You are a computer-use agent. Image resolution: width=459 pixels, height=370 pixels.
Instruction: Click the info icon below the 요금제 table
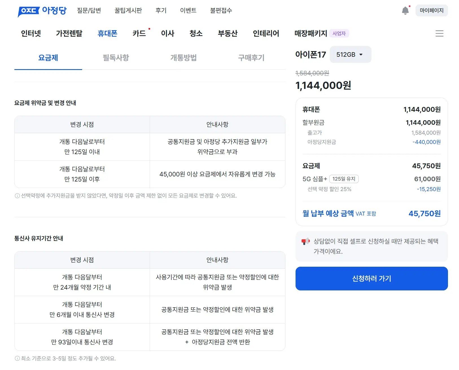tap(17, 195)
